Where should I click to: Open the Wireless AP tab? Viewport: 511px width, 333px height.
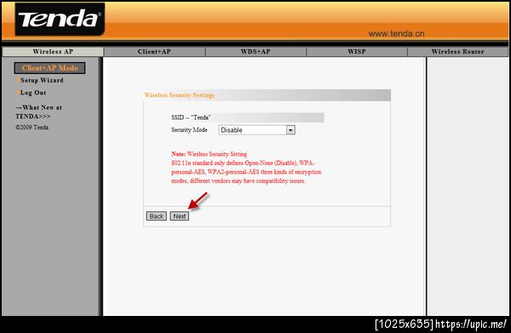click(x=53, y=51)
